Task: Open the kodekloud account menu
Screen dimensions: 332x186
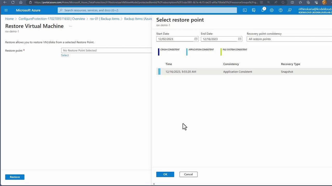Action: tap(315, 10)
